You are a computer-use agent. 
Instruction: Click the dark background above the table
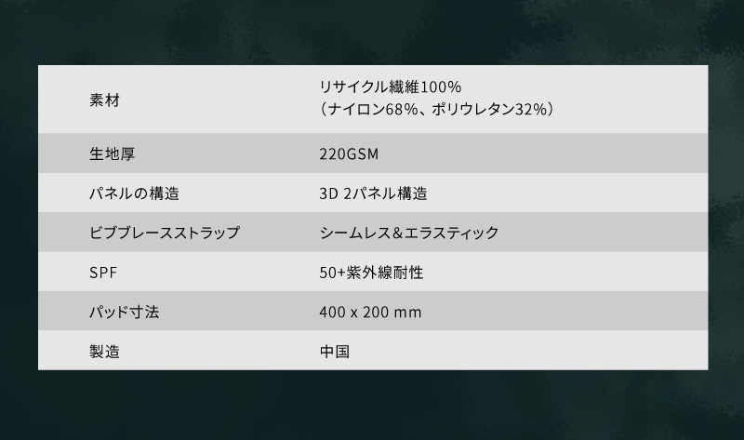[372, 33]
